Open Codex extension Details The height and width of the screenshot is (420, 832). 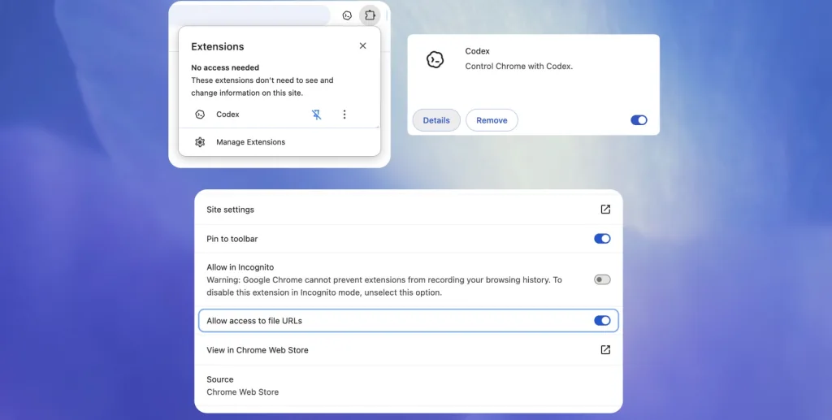436,120
